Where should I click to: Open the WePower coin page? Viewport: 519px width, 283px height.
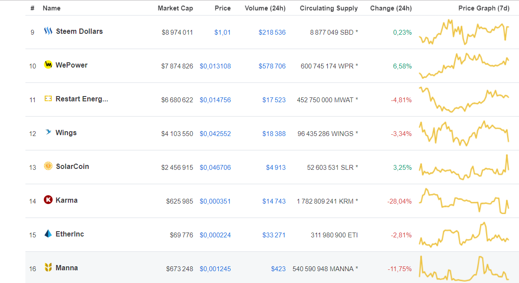[x=71, y=65]
